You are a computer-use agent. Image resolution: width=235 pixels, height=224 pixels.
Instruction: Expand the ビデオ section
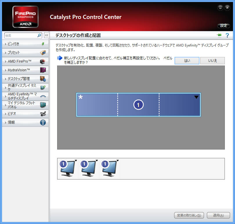point(25,113)
